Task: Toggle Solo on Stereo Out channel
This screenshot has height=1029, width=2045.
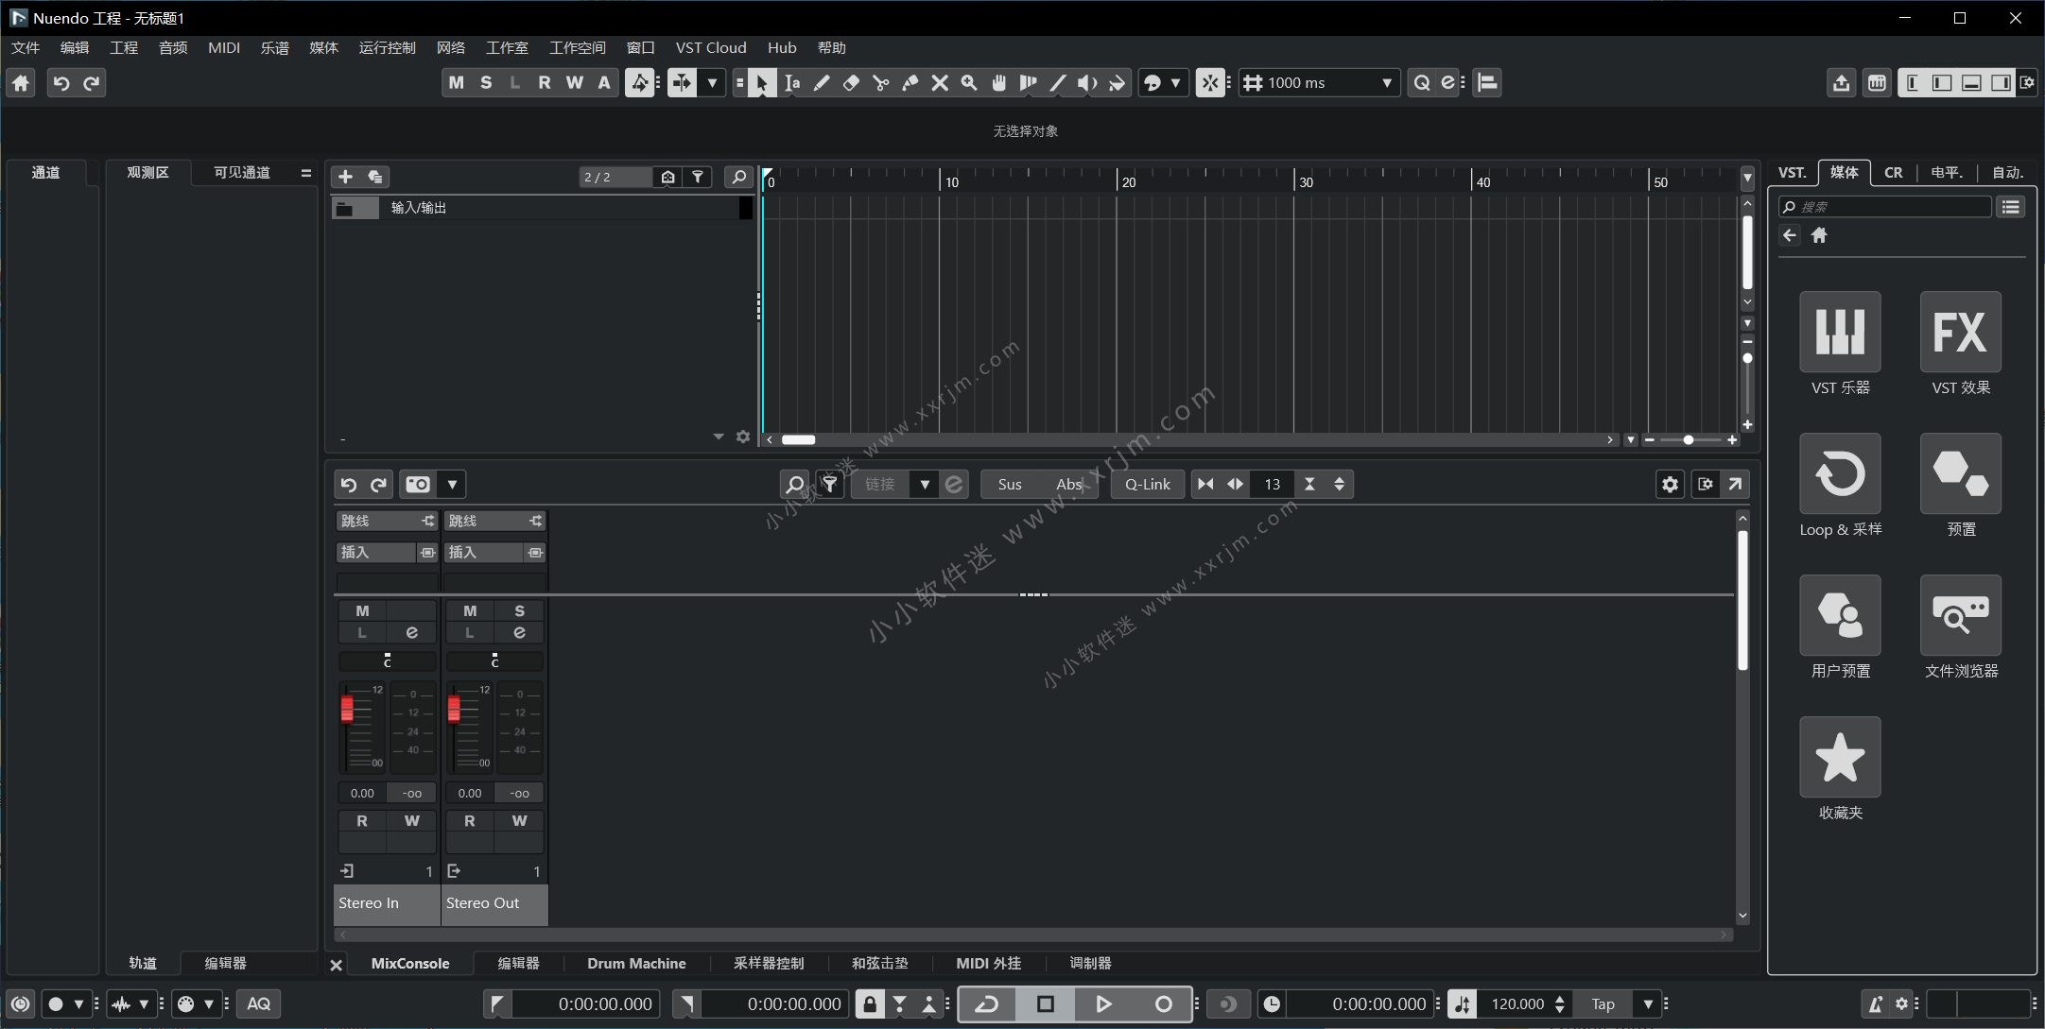Action: pos(519,611)
